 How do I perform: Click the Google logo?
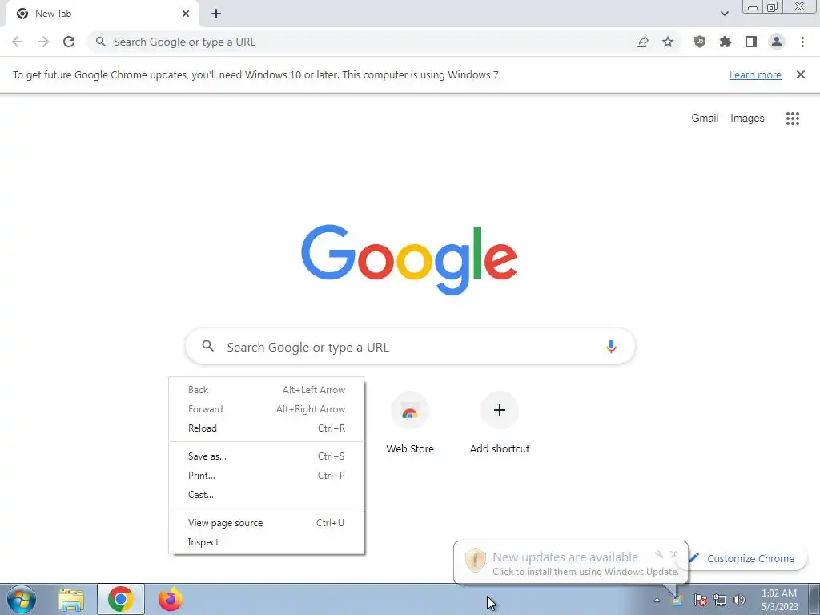pyautogui.click(x=409, y=260)
